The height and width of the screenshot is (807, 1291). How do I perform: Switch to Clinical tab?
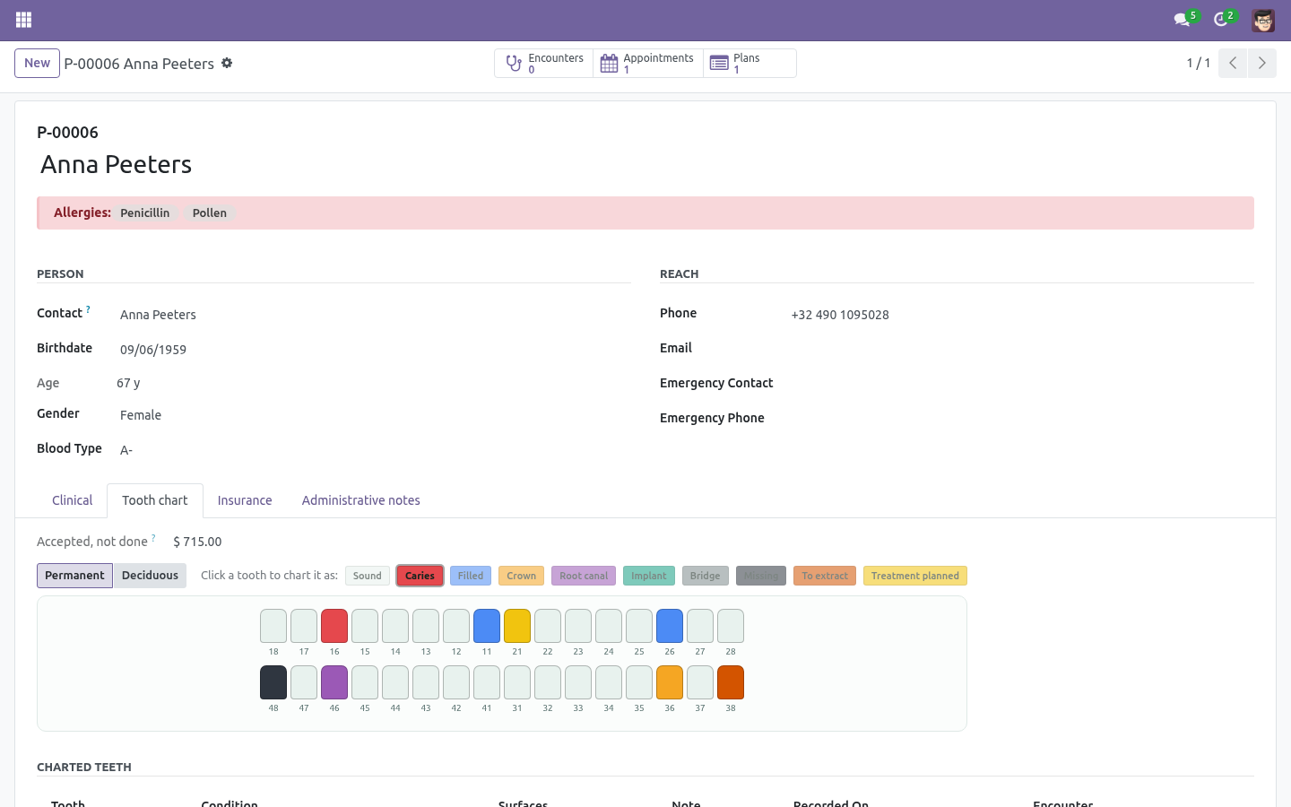72,500
